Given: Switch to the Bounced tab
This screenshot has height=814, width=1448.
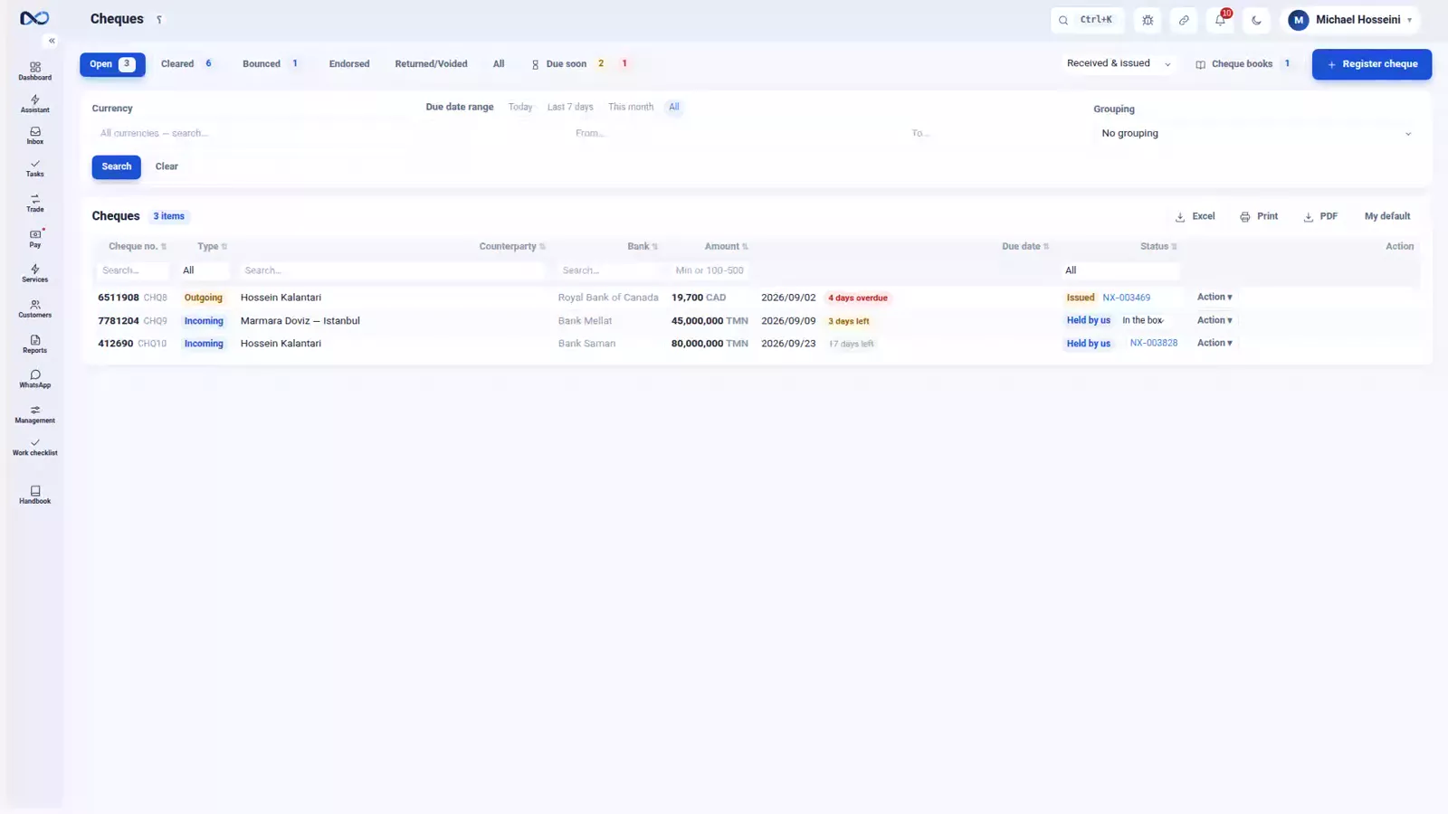Looking at the screenshot, I should click(x=270, y=64).
